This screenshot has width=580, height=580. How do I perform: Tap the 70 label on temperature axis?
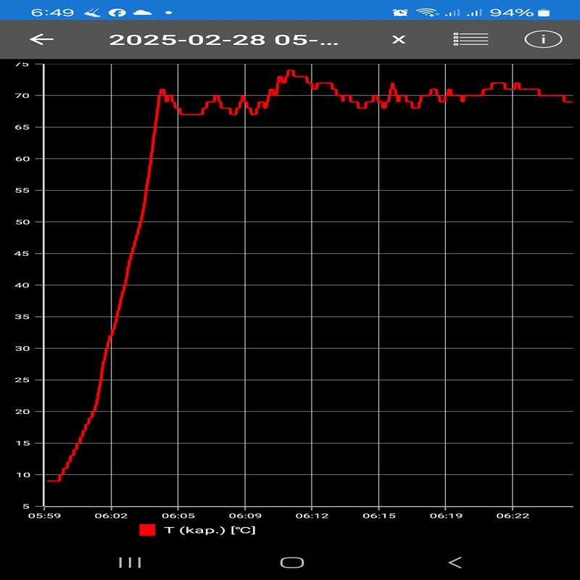[22, 96]
